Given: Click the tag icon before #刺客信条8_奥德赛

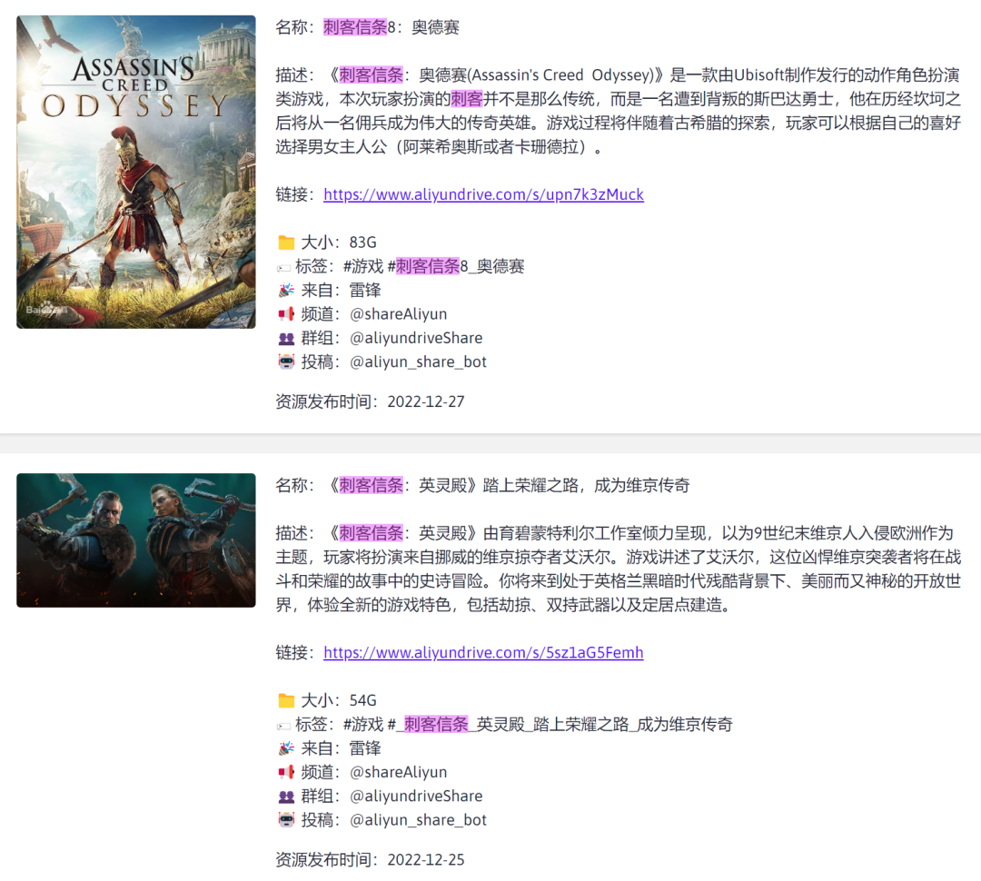Looking at the screenshot, I should point(283,268).
